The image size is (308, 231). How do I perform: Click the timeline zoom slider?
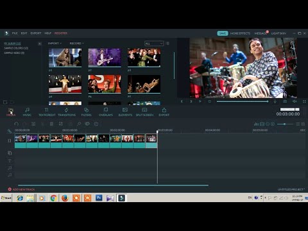click(x=285, y=124)
